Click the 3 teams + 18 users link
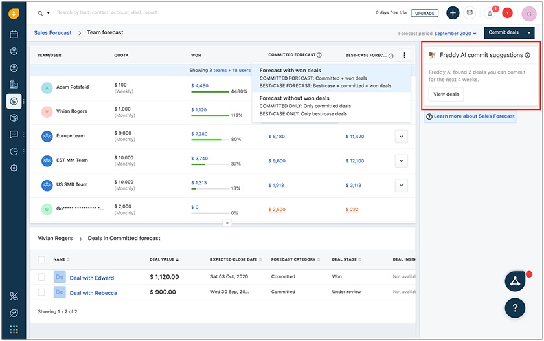544x341 pixels. pos(230,71)
